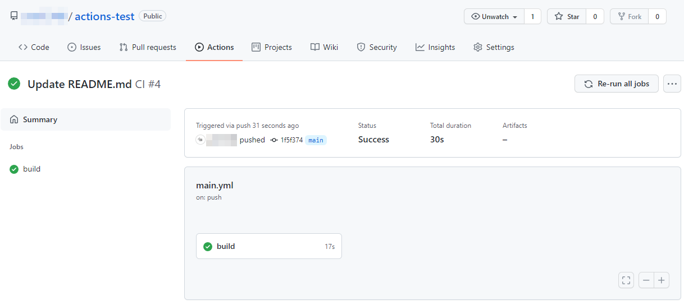Click the 'on: push' trigger text

209,197
